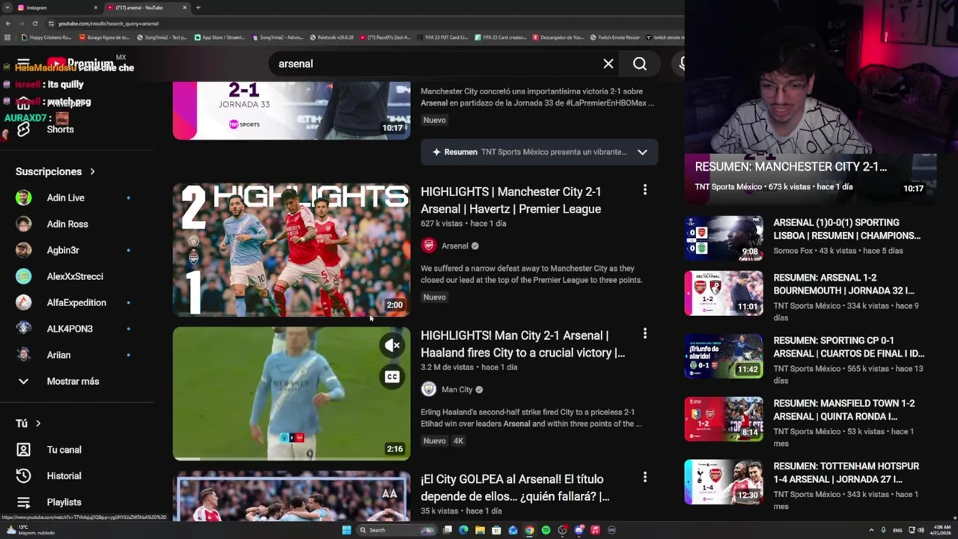Open AlexXxStrecci channel

point(75,276)
